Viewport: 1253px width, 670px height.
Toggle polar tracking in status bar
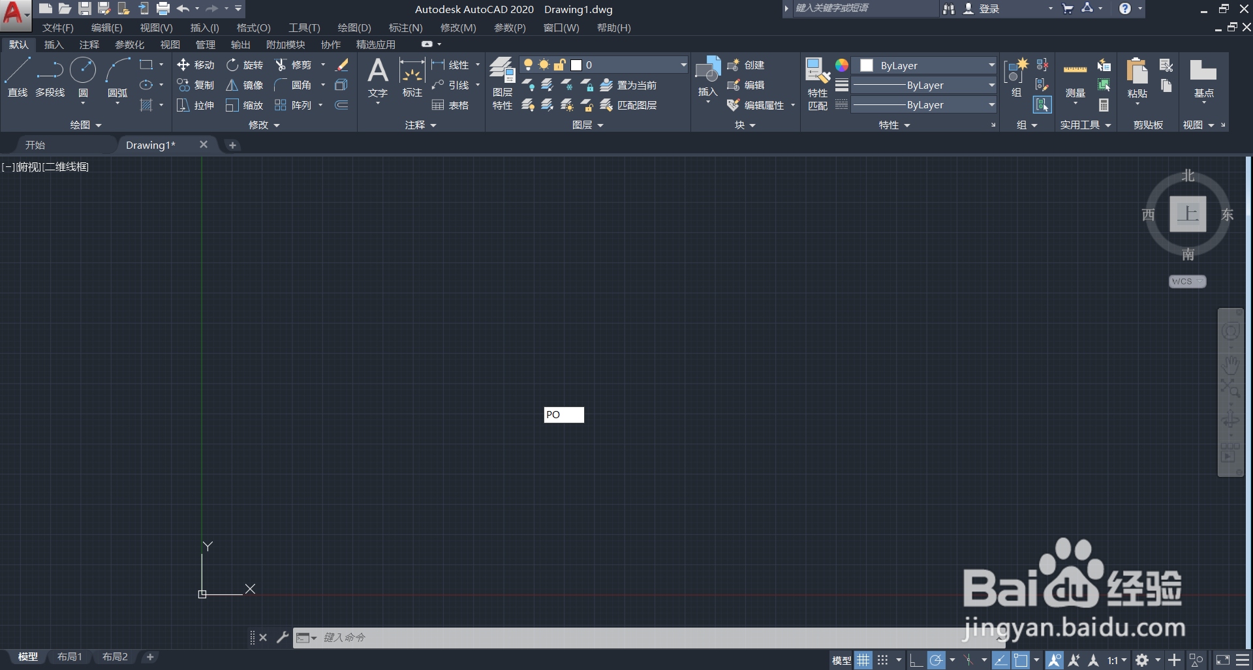click(x=936, y=660)
